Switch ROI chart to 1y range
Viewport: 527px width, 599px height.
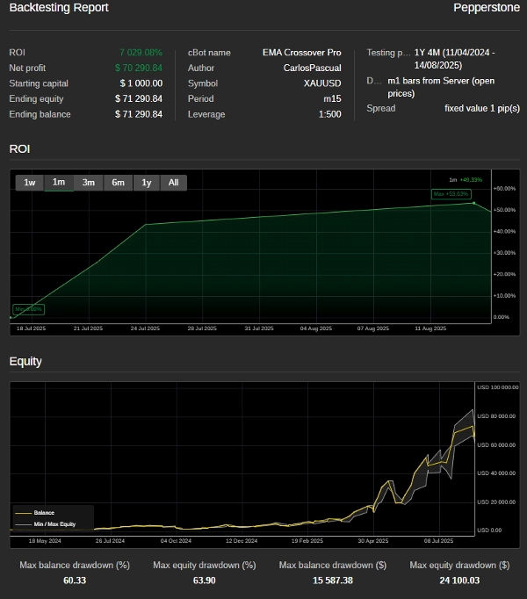click(147, 183)
